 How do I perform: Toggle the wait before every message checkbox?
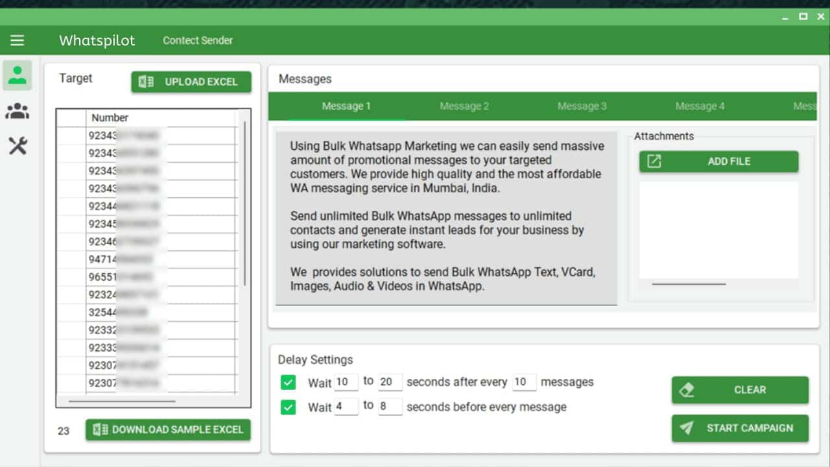[x=287, y=406]
